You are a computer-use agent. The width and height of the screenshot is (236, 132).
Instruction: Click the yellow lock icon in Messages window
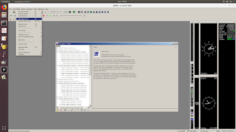(58, 110)
